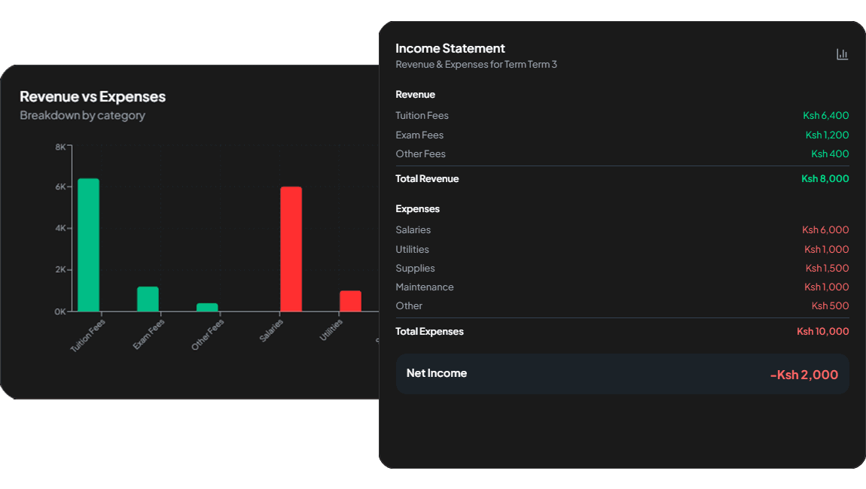Click the Exam Fees Ksh 1,200 amount

pyautogui.click(x=827, y=135)
